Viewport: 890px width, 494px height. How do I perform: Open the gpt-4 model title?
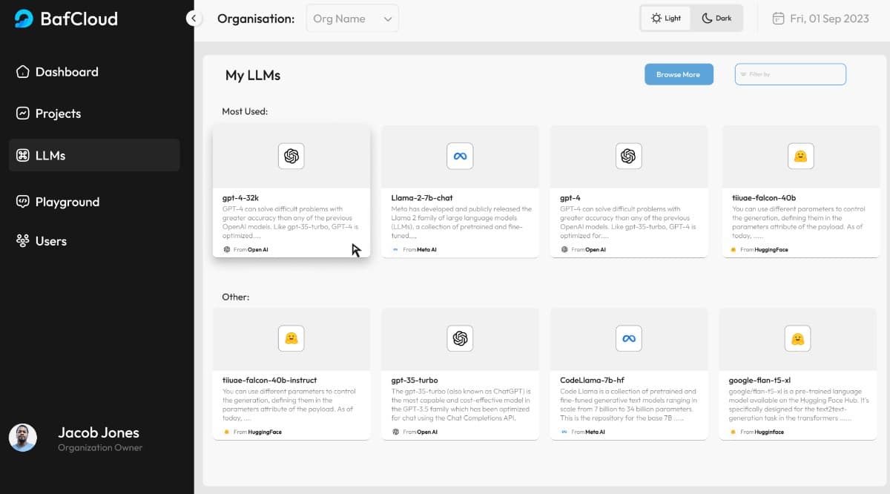click(570, 198)
